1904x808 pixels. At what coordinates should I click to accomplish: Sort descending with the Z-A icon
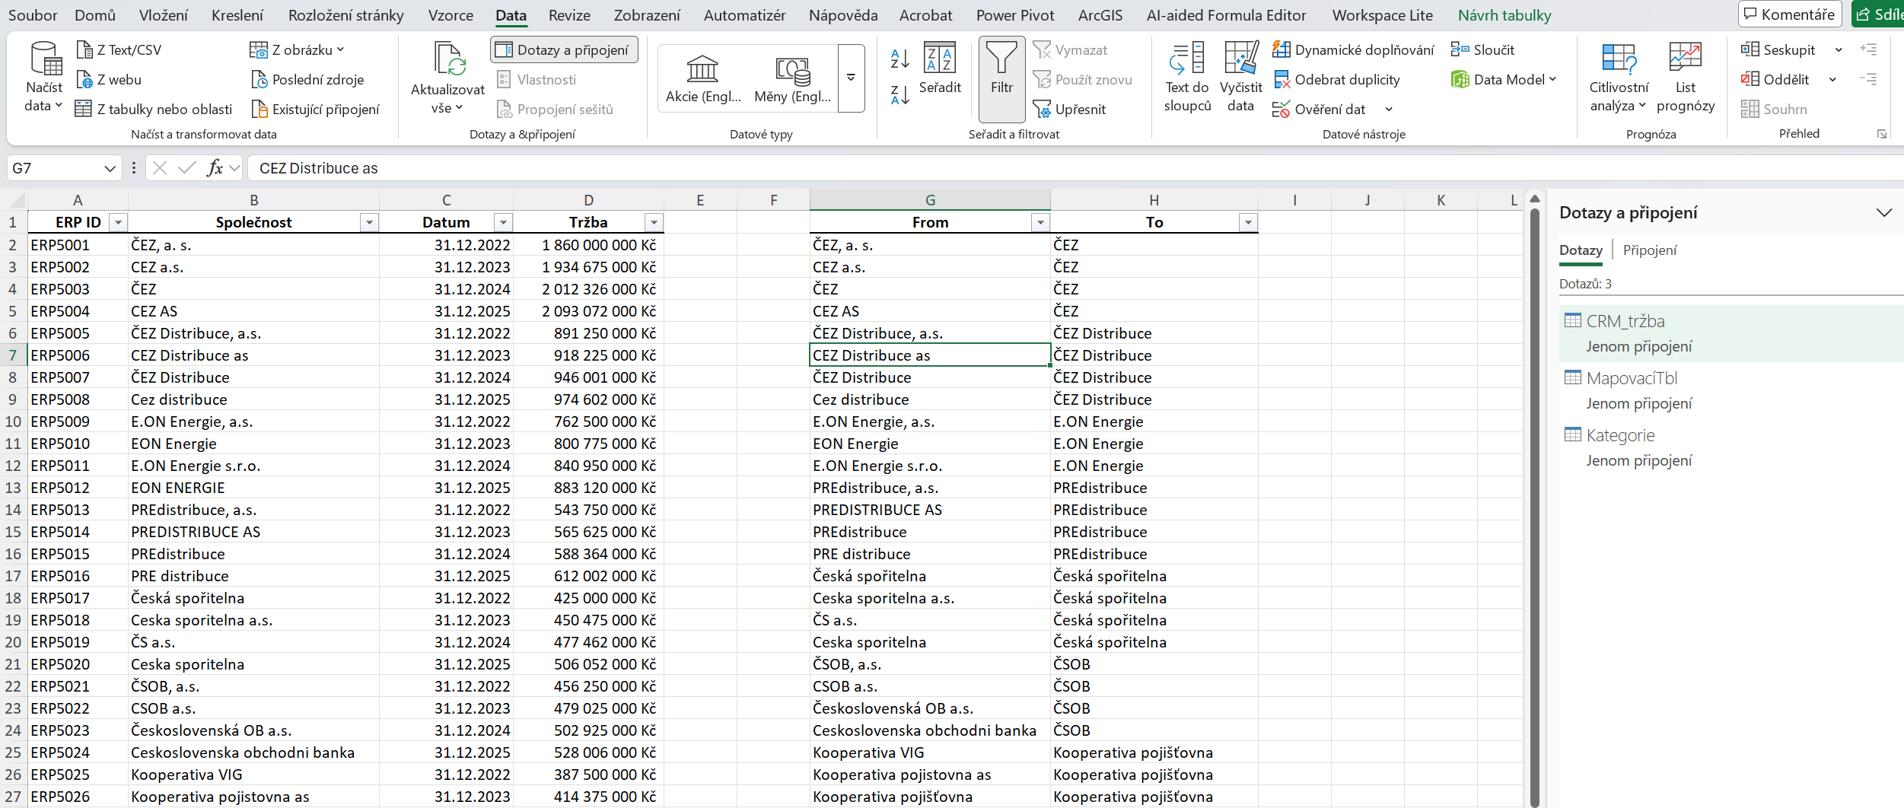coord(899,95)
